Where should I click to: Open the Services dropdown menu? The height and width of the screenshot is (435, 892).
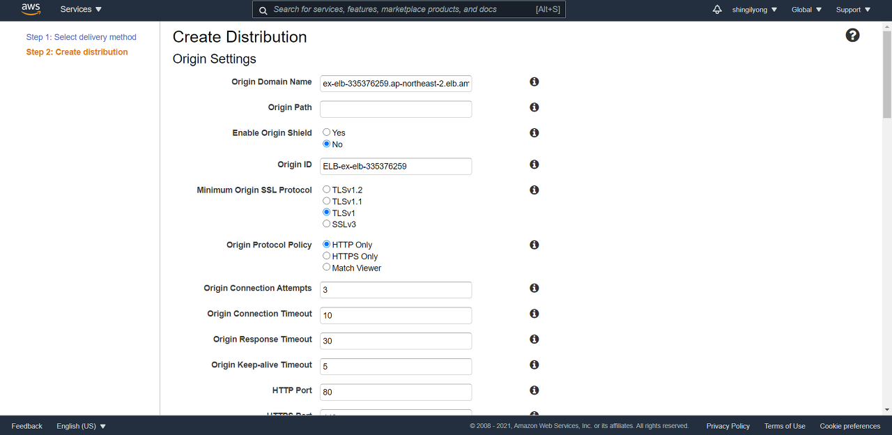tap(81, 10)
